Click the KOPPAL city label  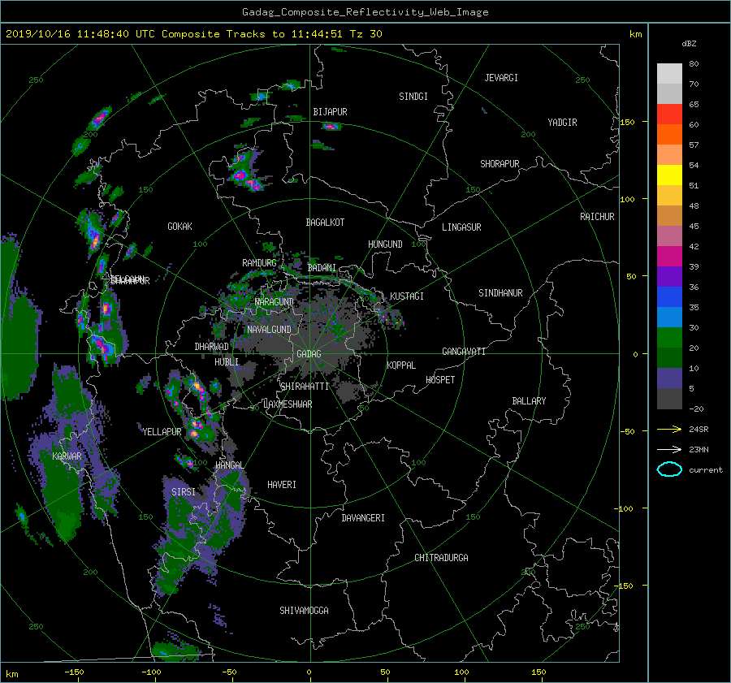[x=401, y=365]
